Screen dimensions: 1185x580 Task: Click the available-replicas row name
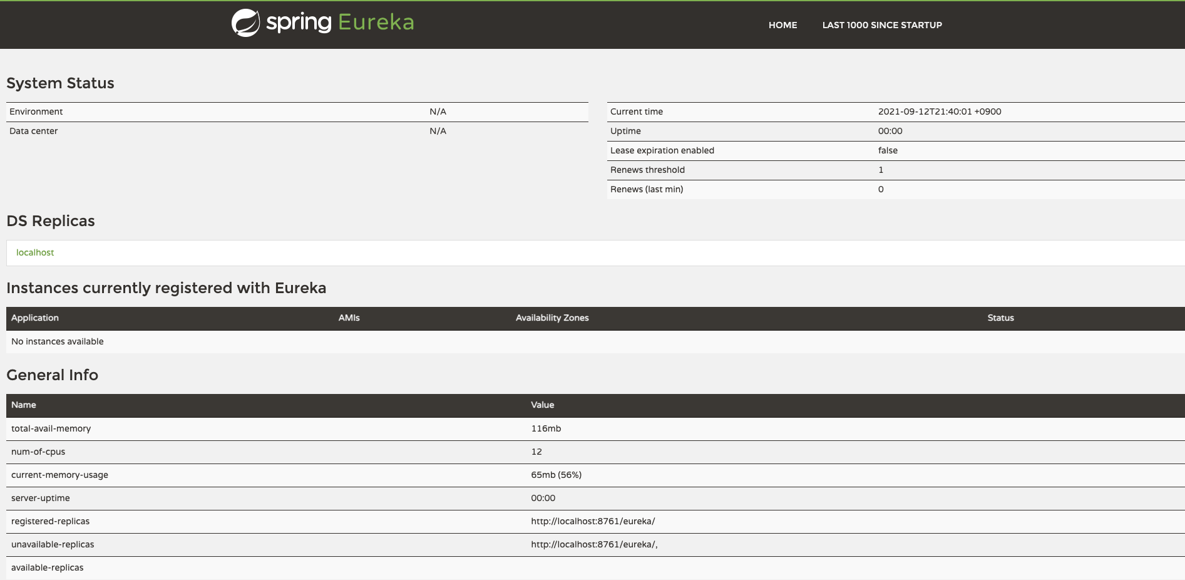(x=48, y=567)
